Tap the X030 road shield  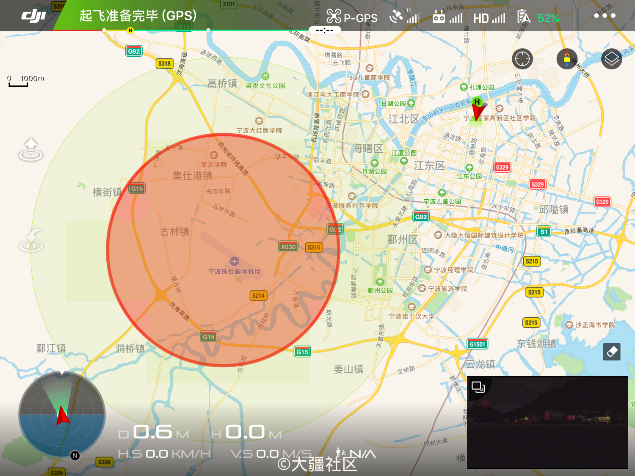pos(288,247)
